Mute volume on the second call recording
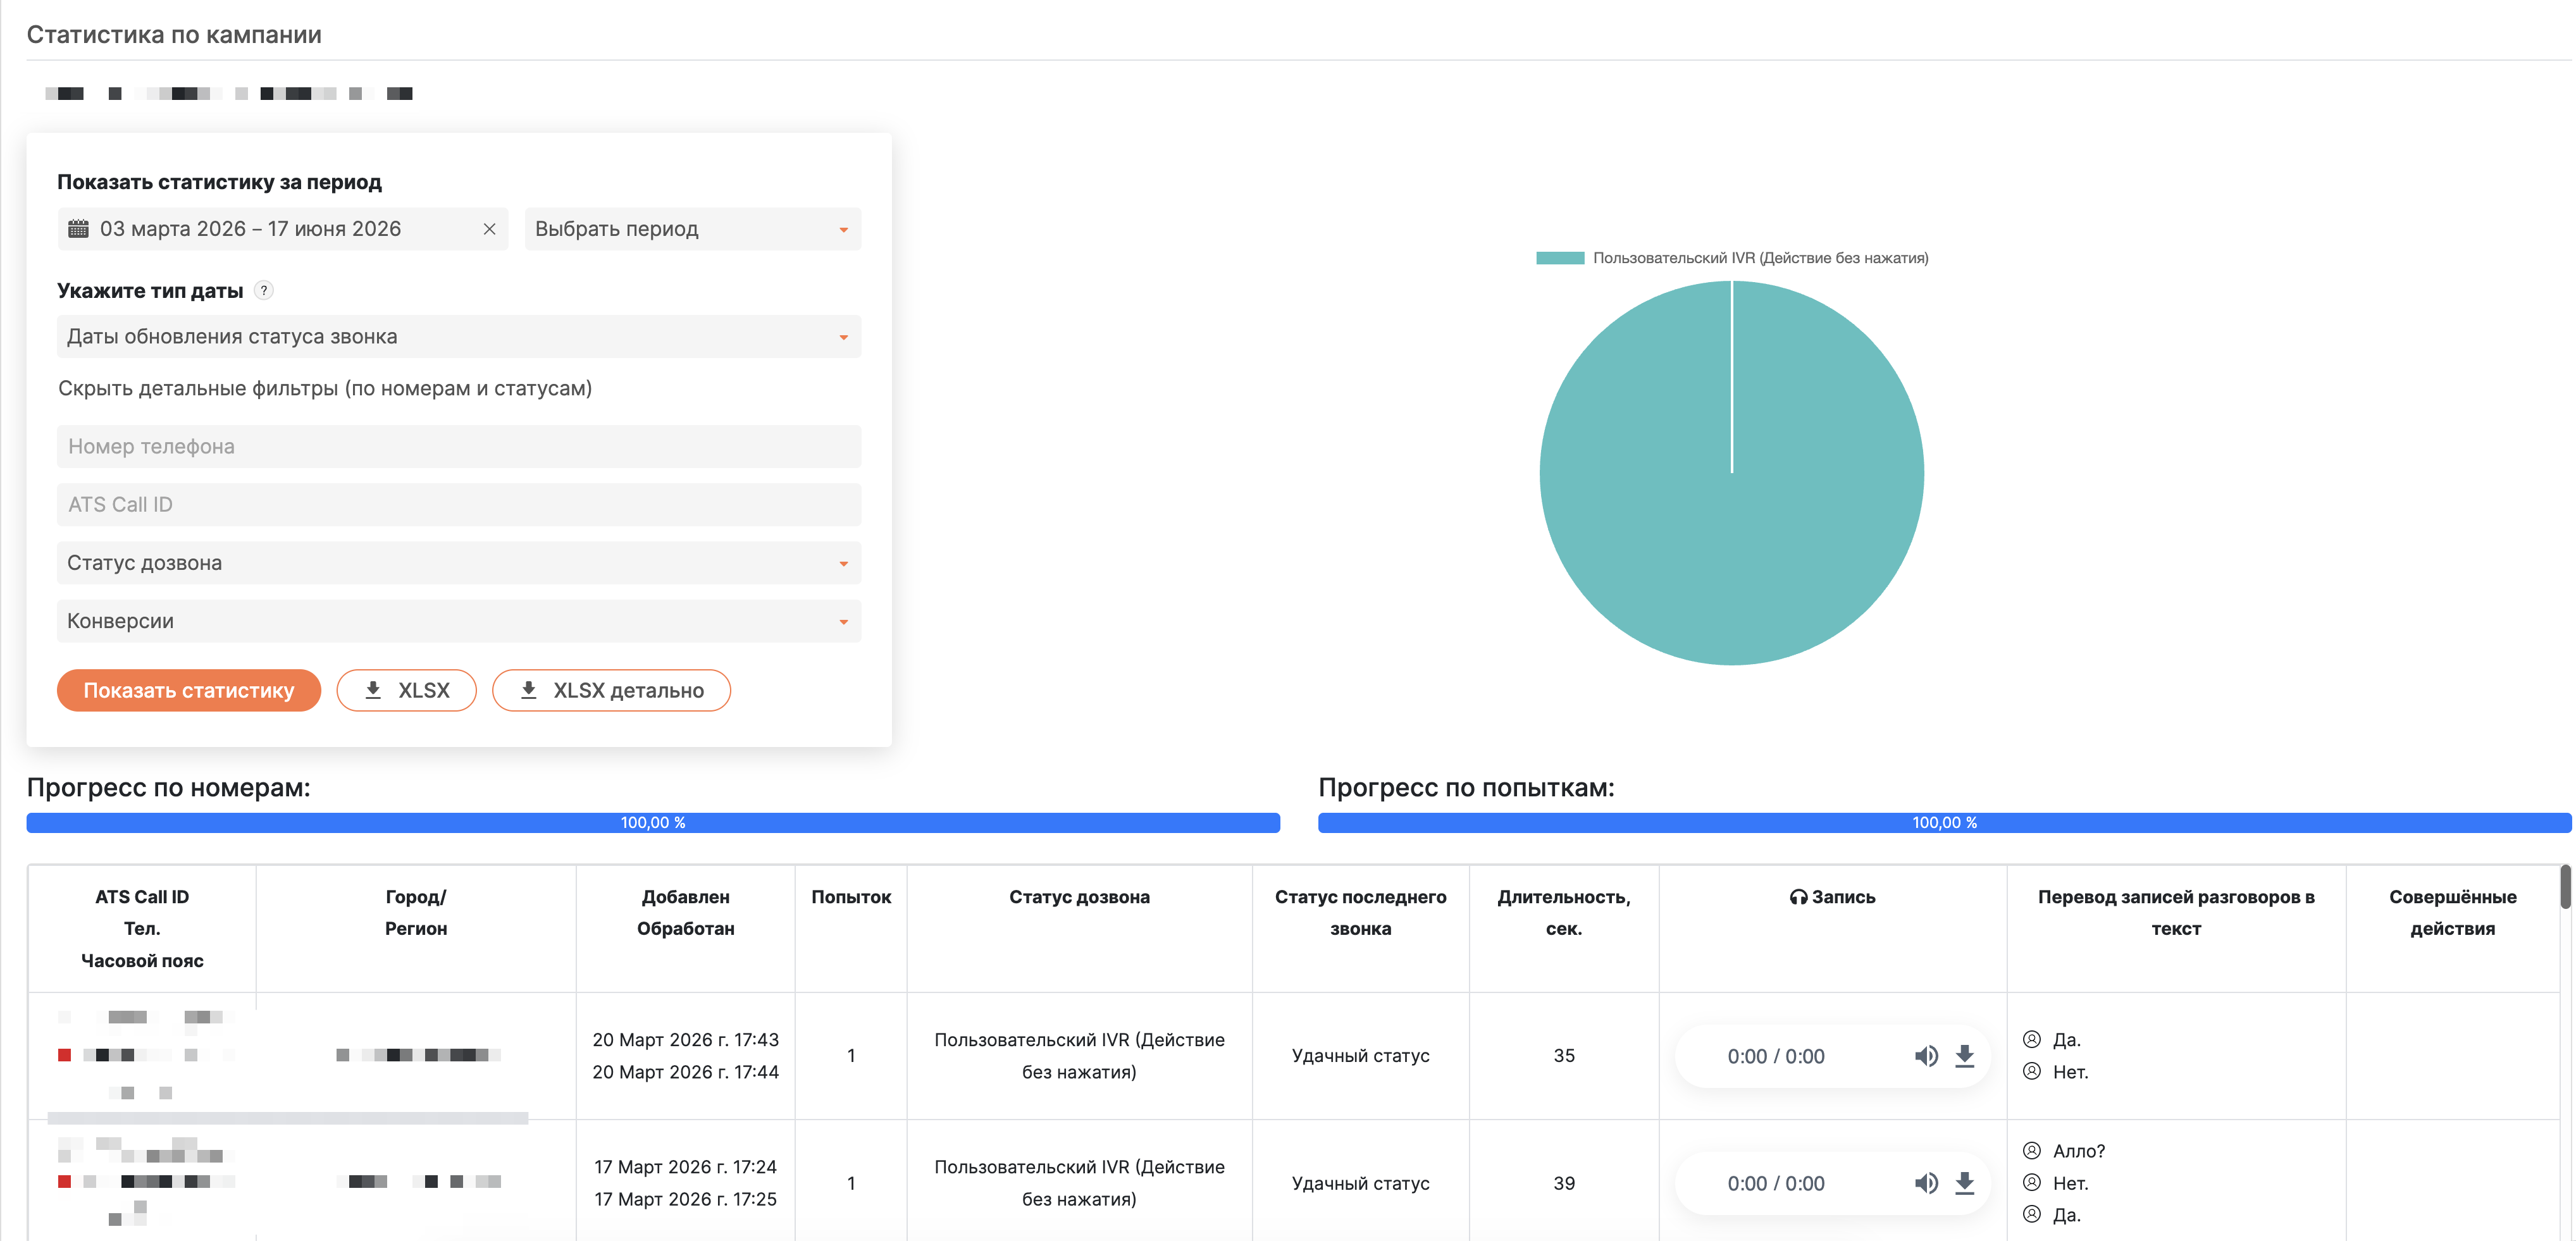The image size is (2576, 1241). coord(1926,1183)
